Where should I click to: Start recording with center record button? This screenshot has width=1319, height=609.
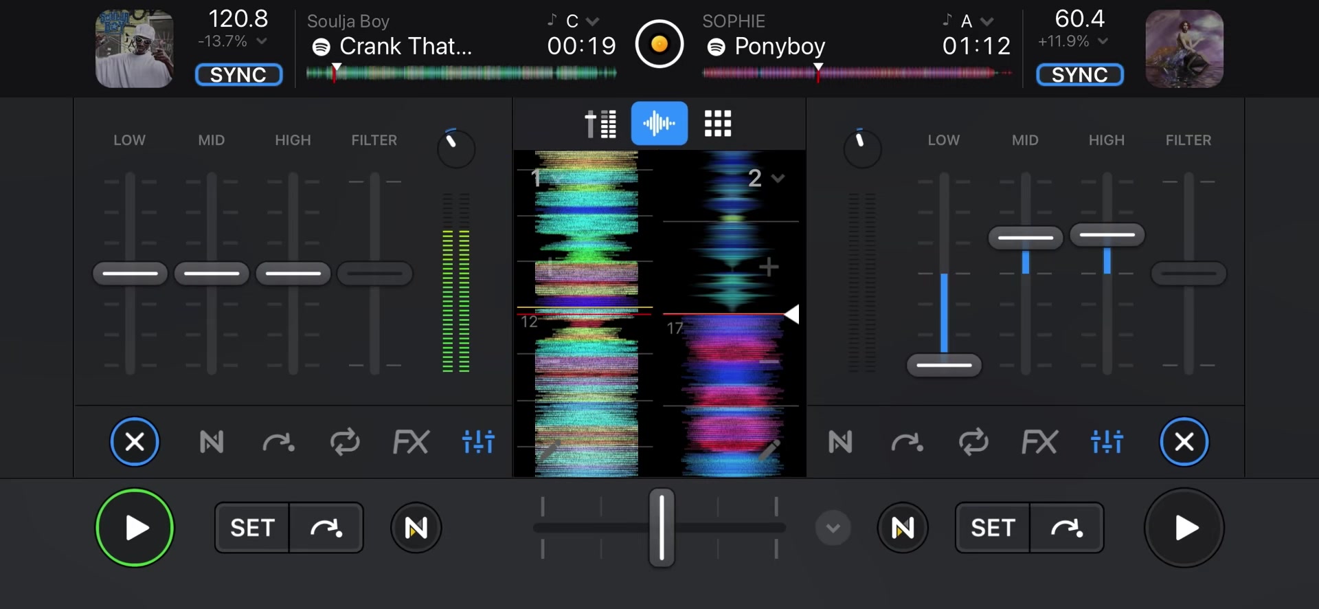click(x=659, y=45)
